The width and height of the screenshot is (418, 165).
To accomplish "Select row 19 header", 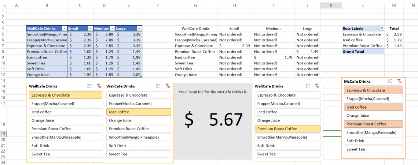I will coord(3,134).
